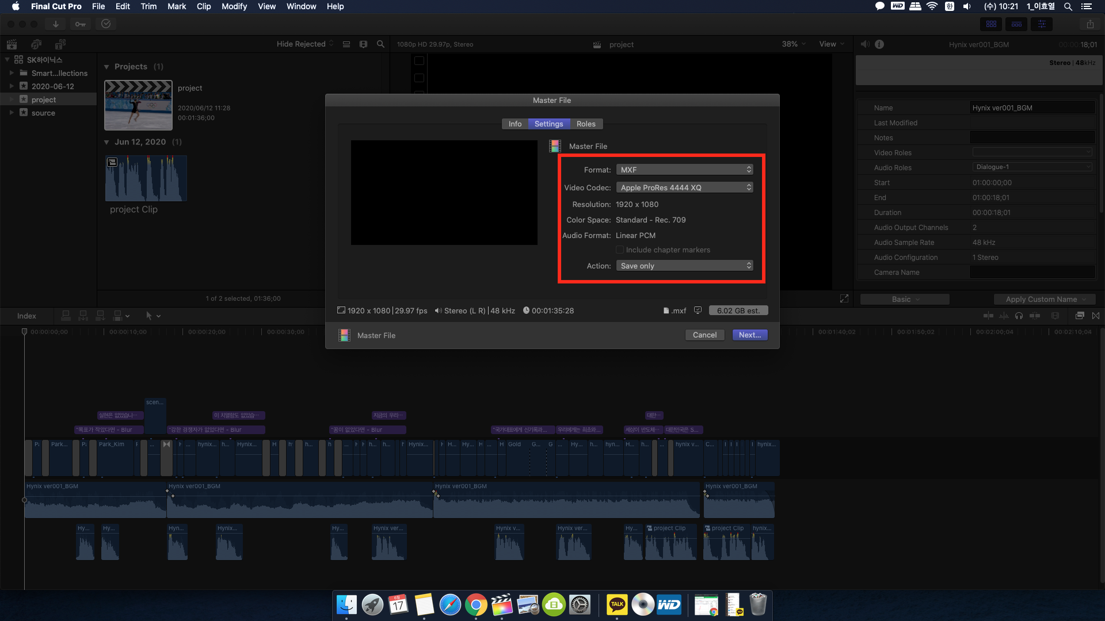Click the import media arrow icon
This screenshot has height=621, width=1105.
point(56,24)
